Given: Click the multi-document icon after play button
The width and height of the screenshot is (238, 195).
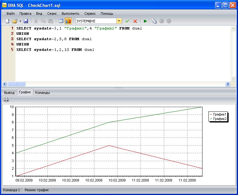Looking at the screenshot, I should tap(154, 21).
